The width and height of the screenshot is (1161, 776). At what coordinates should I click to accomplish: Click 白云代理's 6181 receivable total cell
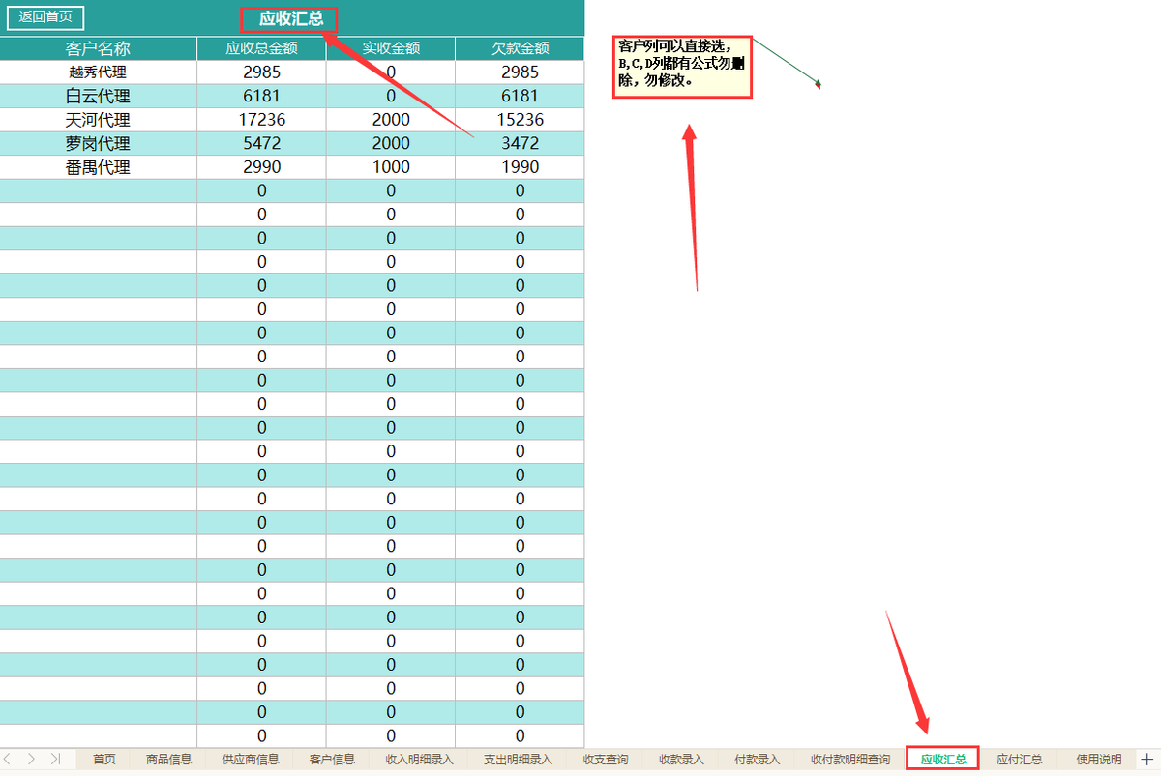(x=261, y=97)
